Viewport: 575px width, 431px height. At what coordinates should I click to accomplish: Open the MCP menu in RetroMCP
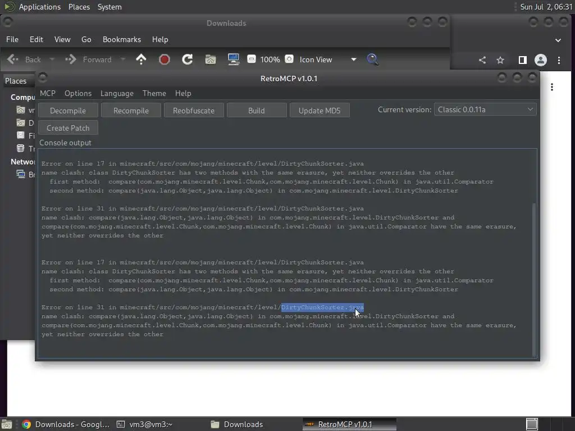pyautogui.click(x=48, y=93)
